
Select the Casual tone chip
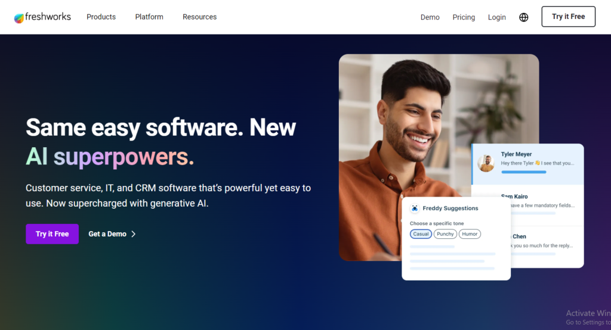[421, 234]
